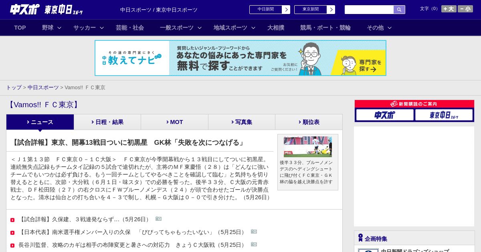The image size is (481, 252).
Task: Select the ニュース tab
Action: [40, 122]
